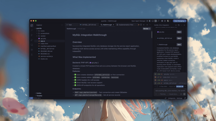The height and width of the screenshot is (121, 216).
Task: Expand the icons folder
Action: pyautogui.click(x=43, y=31)
